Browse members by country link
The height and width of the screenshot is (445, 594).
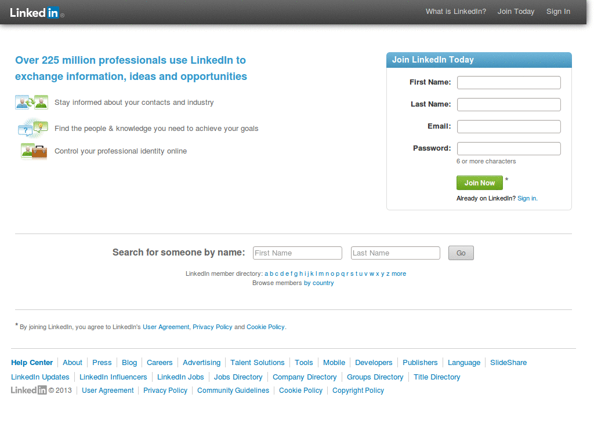318,283
